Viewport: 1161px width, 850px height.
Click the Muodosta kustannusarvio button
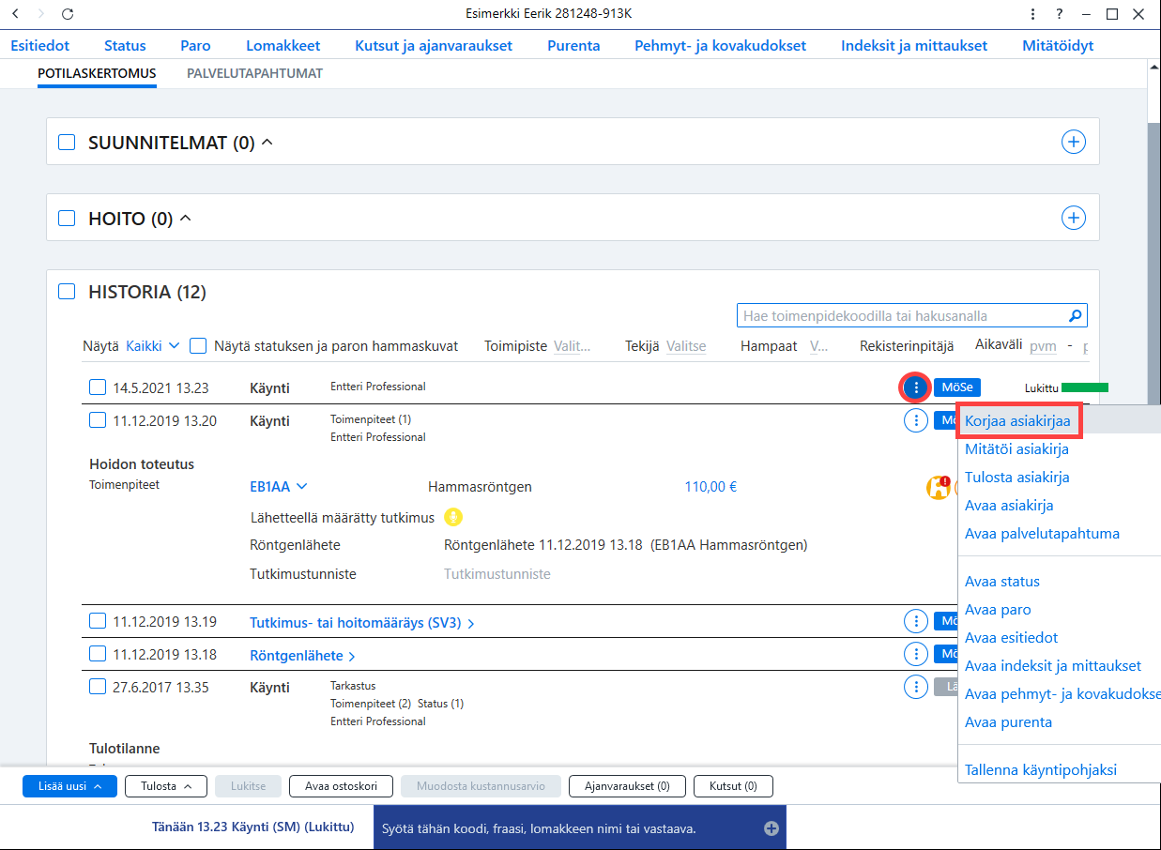(x=481, y=786)
